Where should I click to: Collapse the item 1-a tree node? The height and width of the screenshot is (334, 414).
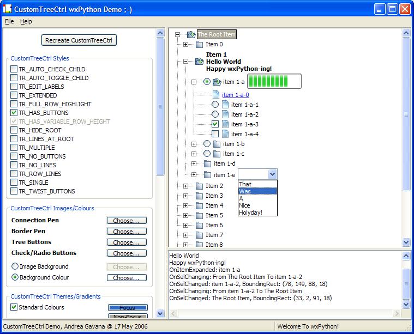(194, 82)
